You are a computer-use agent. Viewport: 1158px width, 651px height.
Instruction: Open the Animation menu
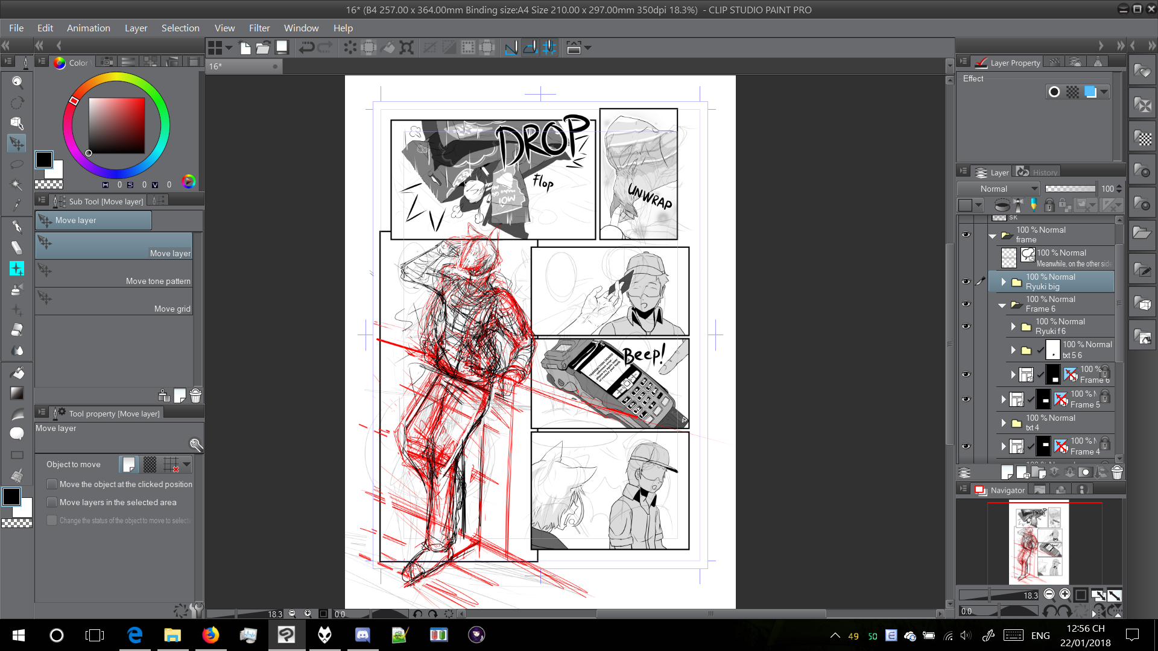tap(88, 28)
